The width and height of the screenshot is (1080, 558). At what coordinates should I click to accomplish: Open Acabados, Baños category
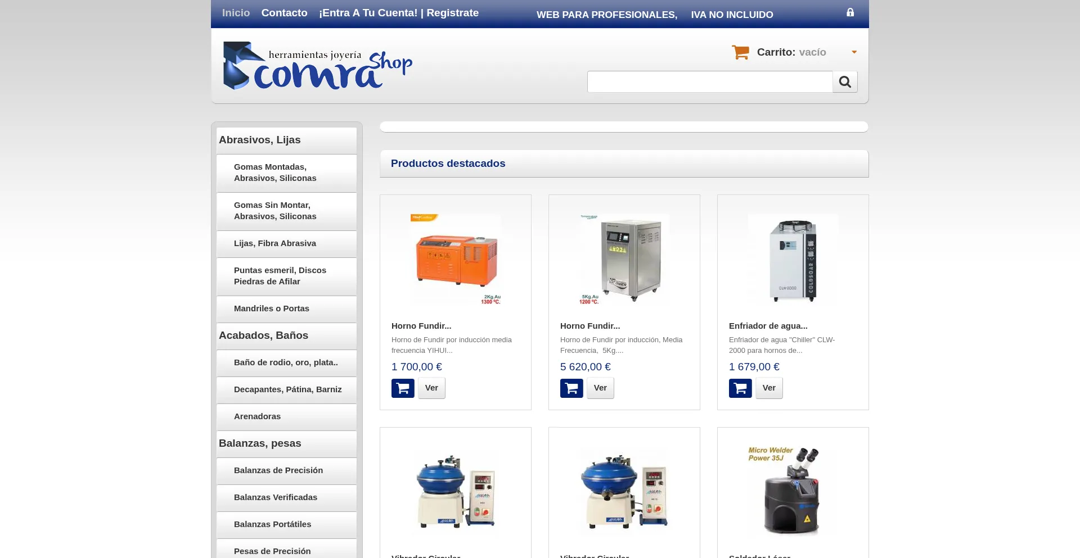(x=287, y=335)
